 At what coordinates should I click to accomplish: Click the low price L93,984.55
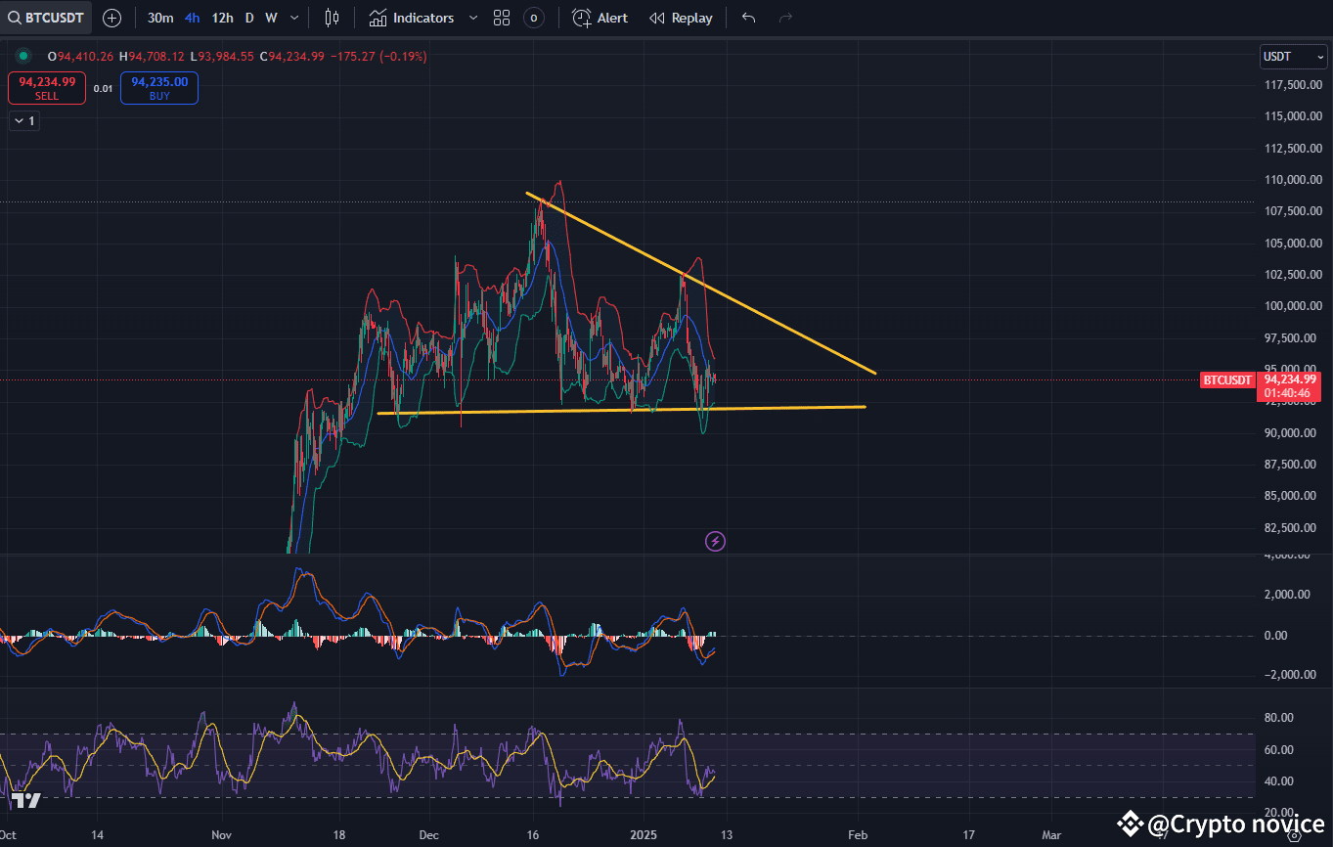click(222, 57)
